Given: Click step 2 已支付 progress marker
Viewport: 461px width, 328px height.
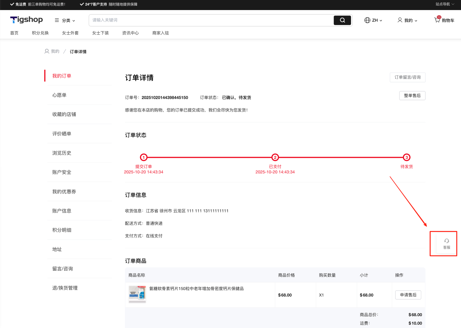Looking at the screenshot, I should pyautogui.click(x=275, y=157).
